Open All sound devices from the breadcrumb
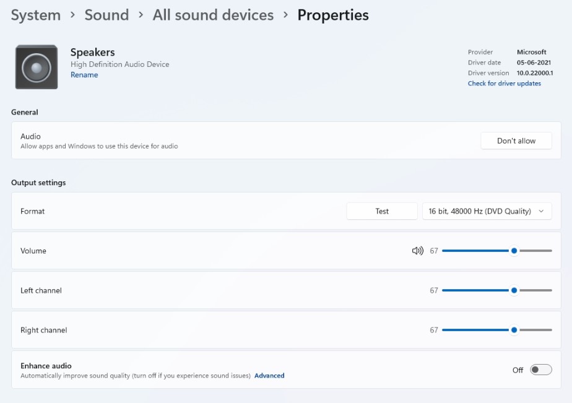The height and width of the screenshot is (403, 572). coord(213,15)
